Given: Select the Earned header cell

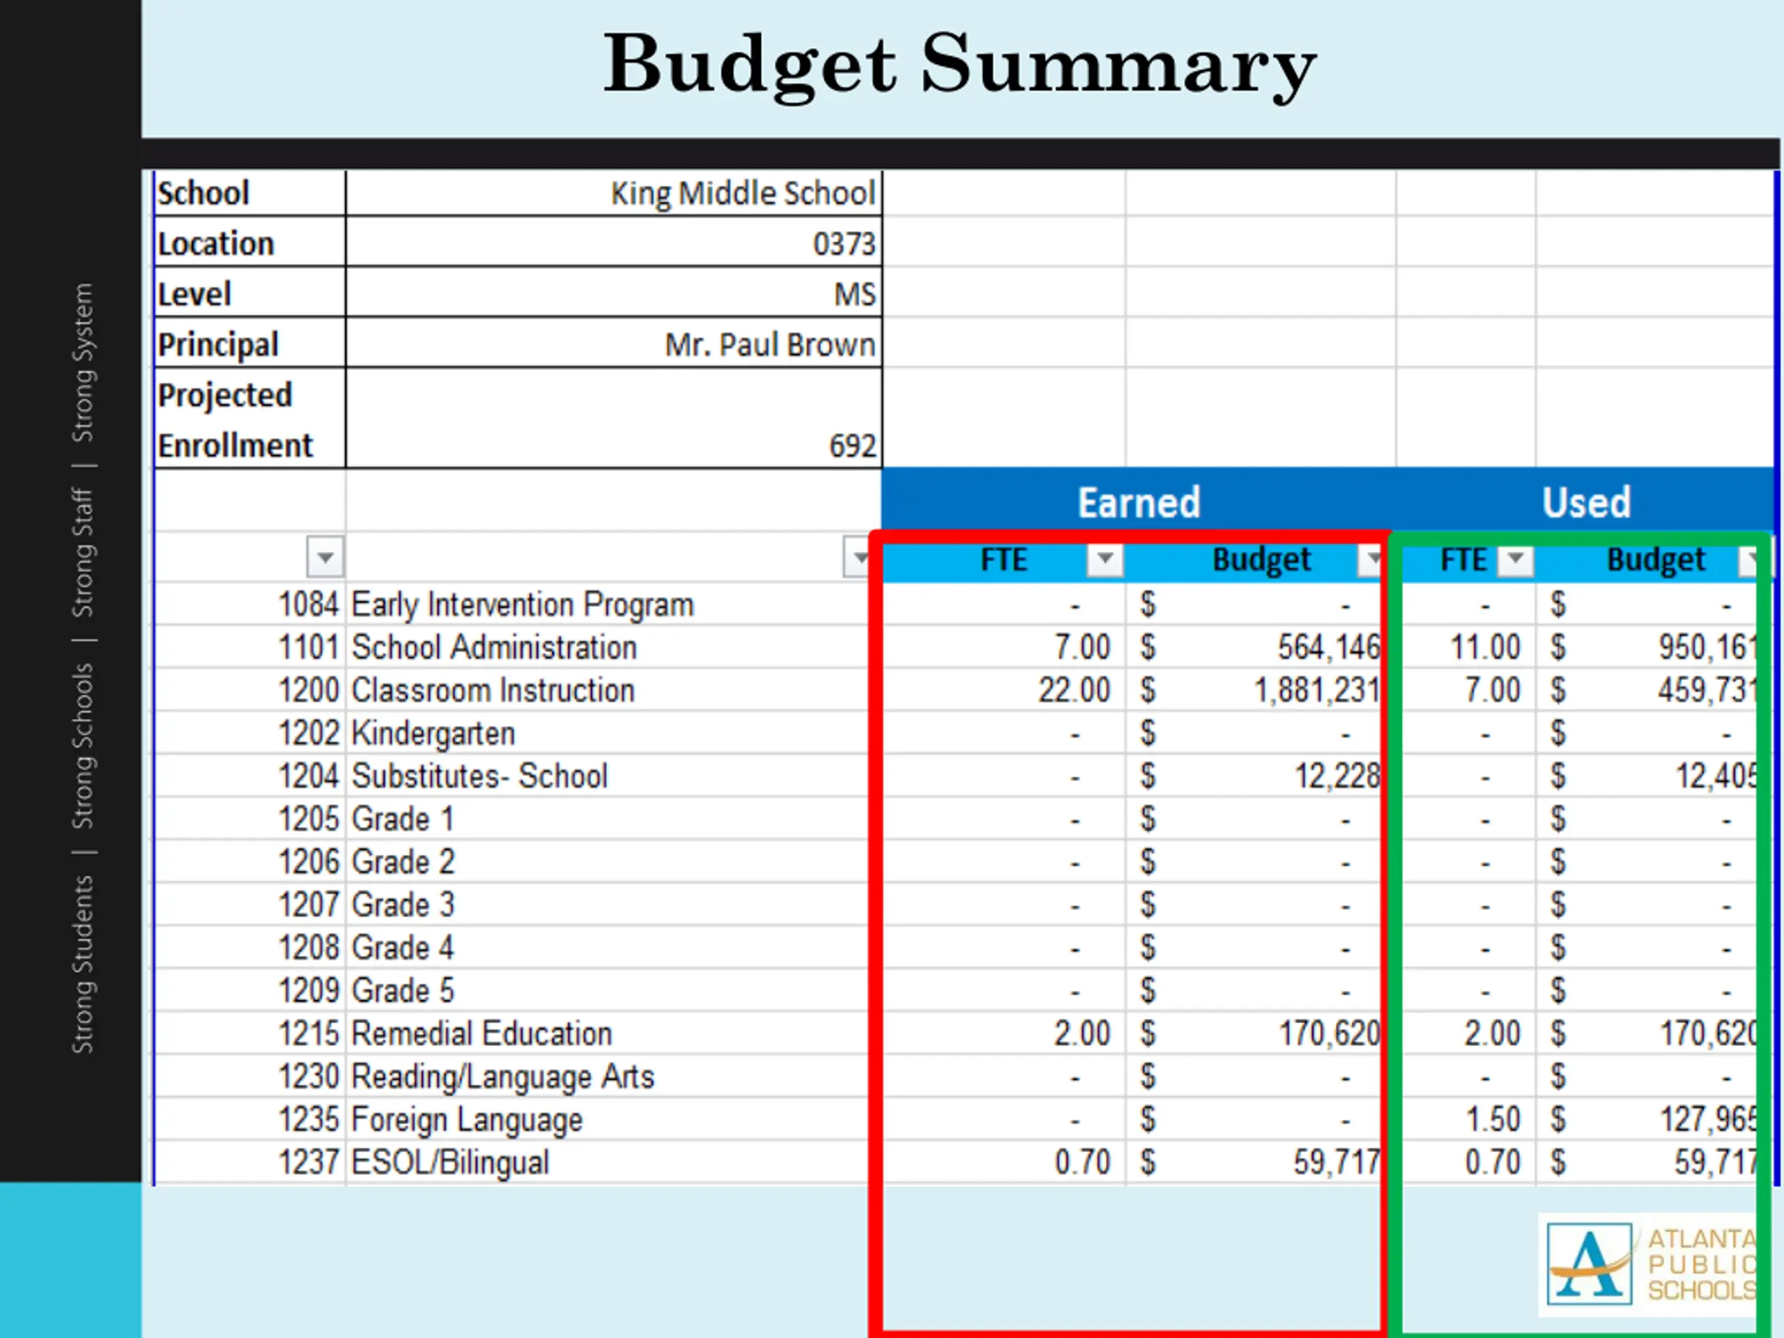Looking at the screenshot, I should [x=1139, y=502].
